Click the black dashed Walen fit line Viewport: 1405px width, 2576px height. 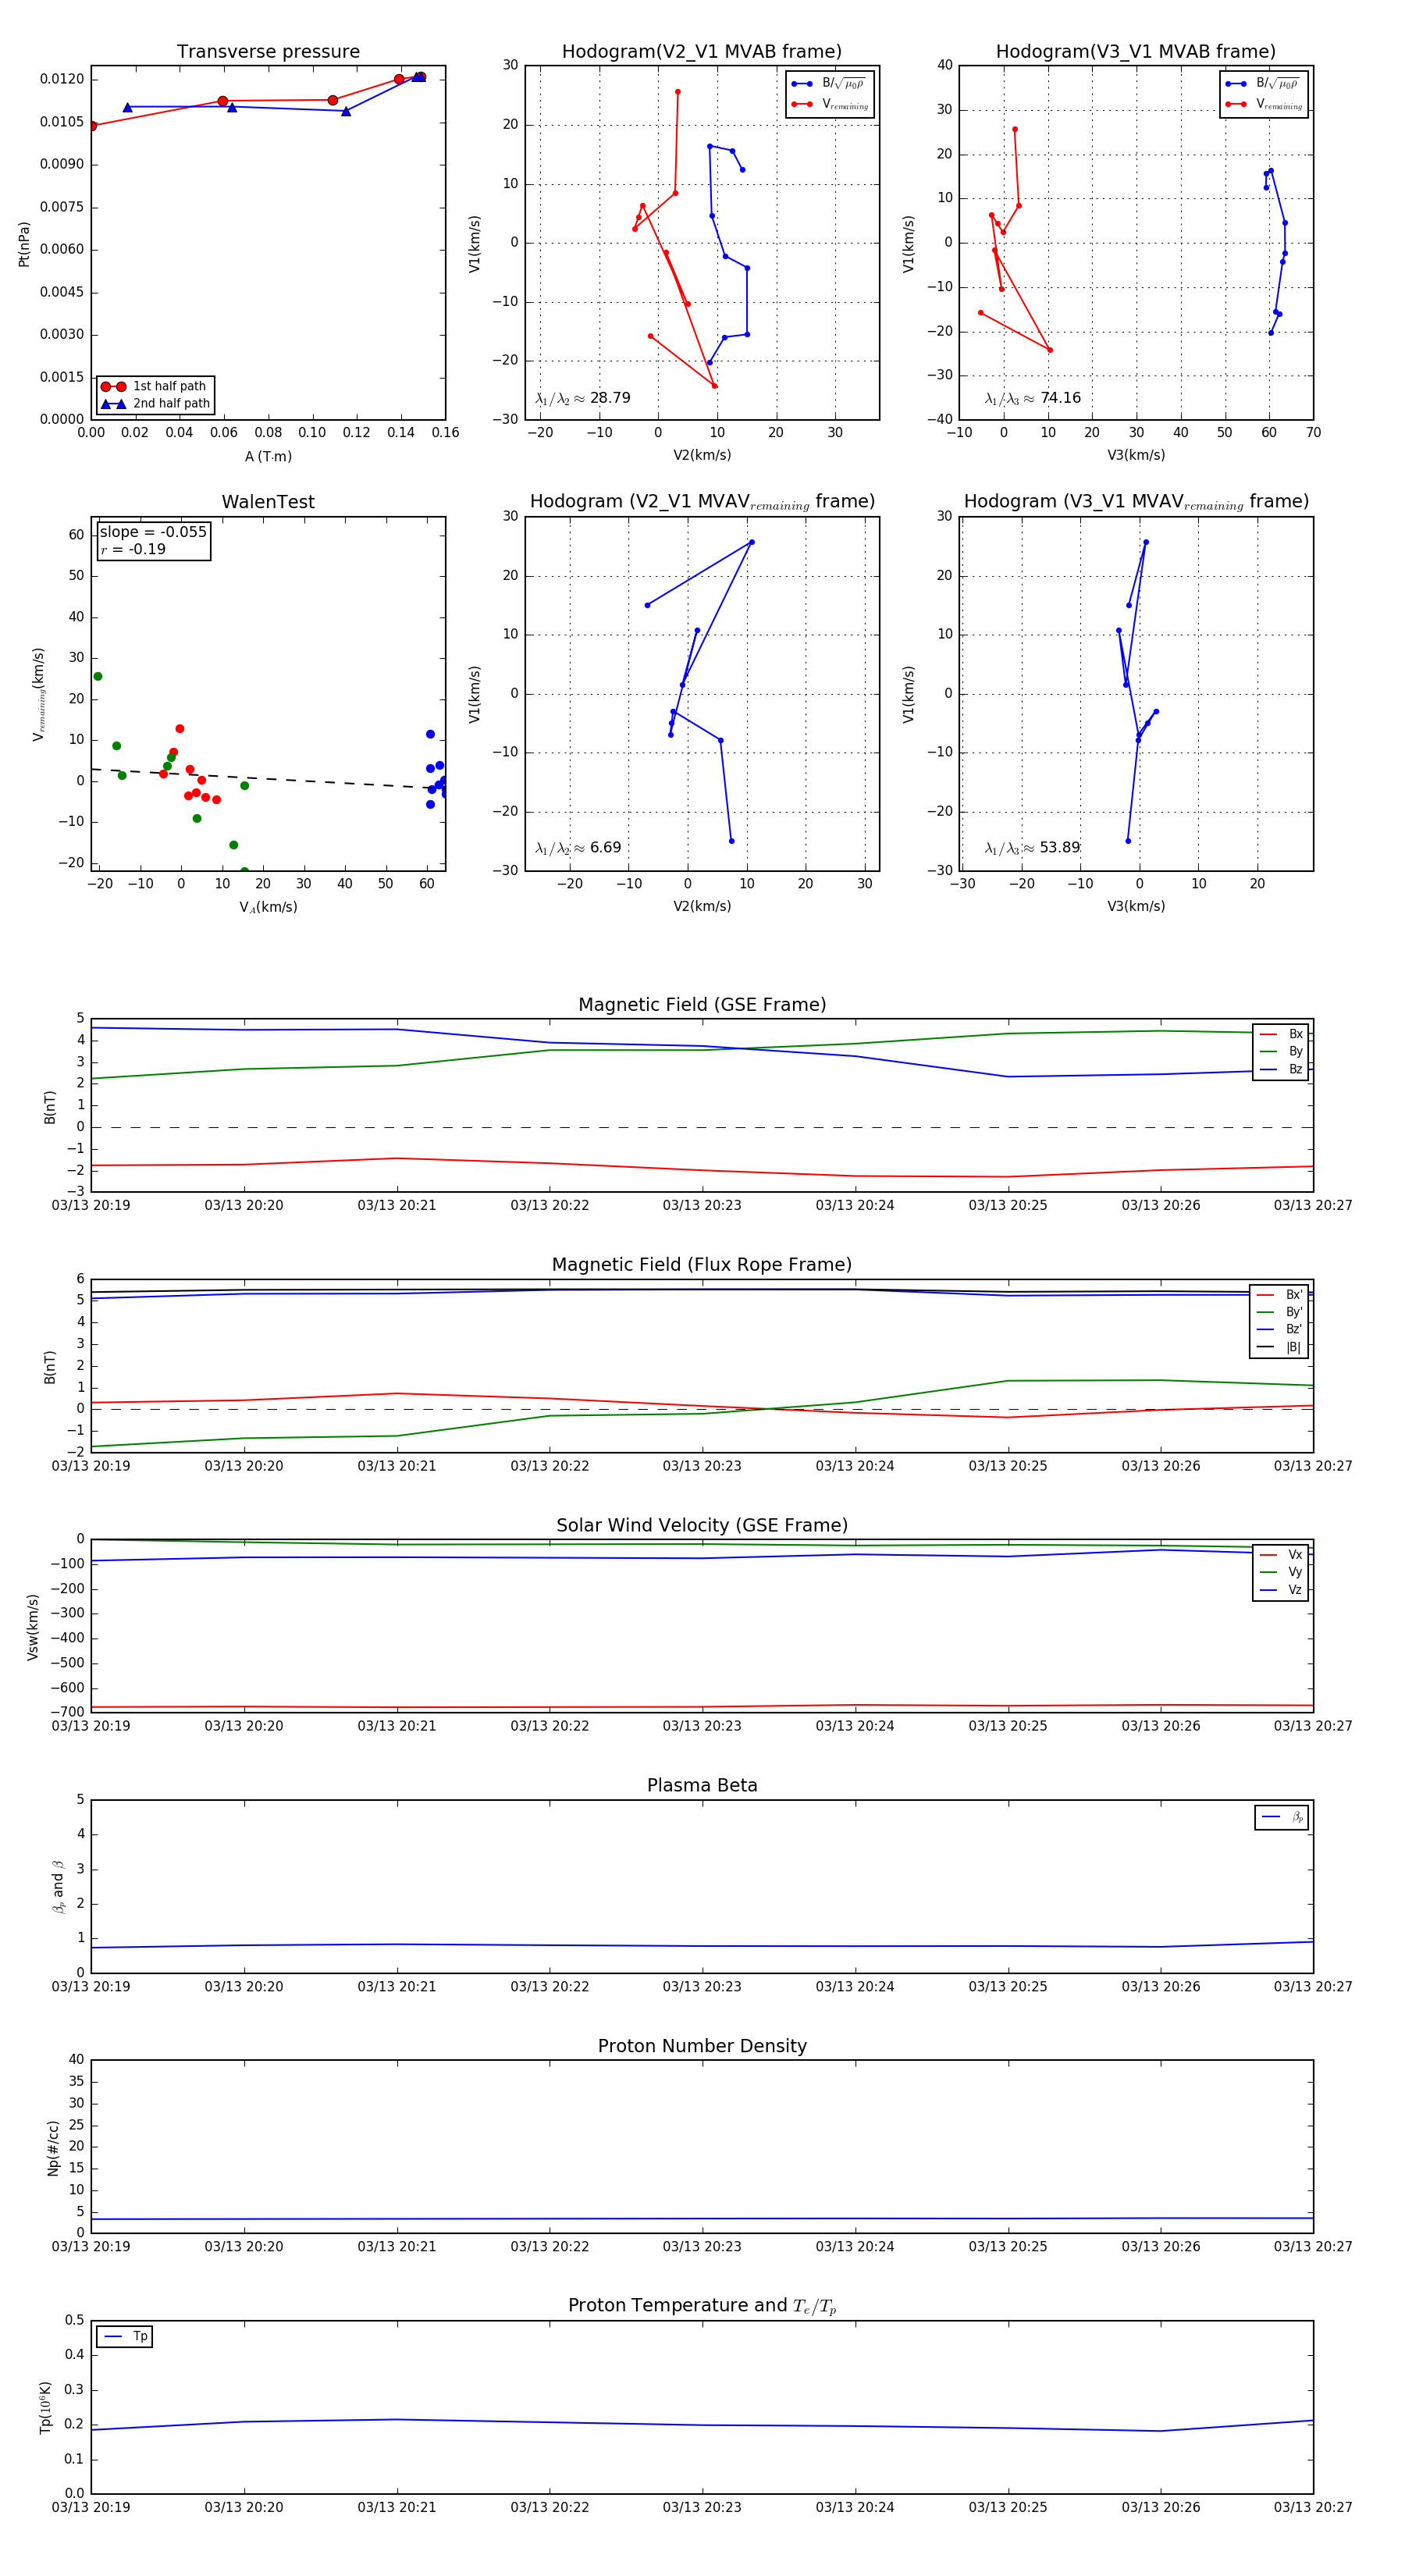tap(268, 778)
